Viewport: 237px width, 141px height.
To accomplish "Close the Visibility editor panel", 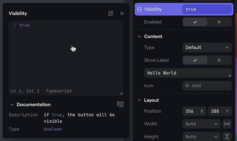I will click(x=122, y=13).
